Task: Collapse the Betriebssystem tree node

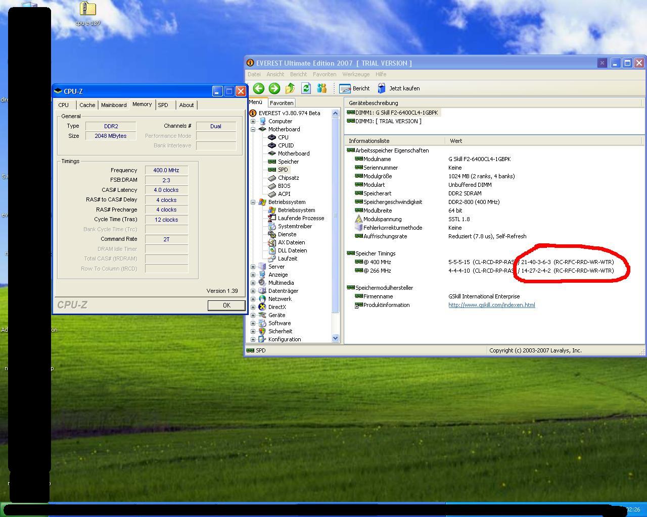Action: tap(253, 202)
